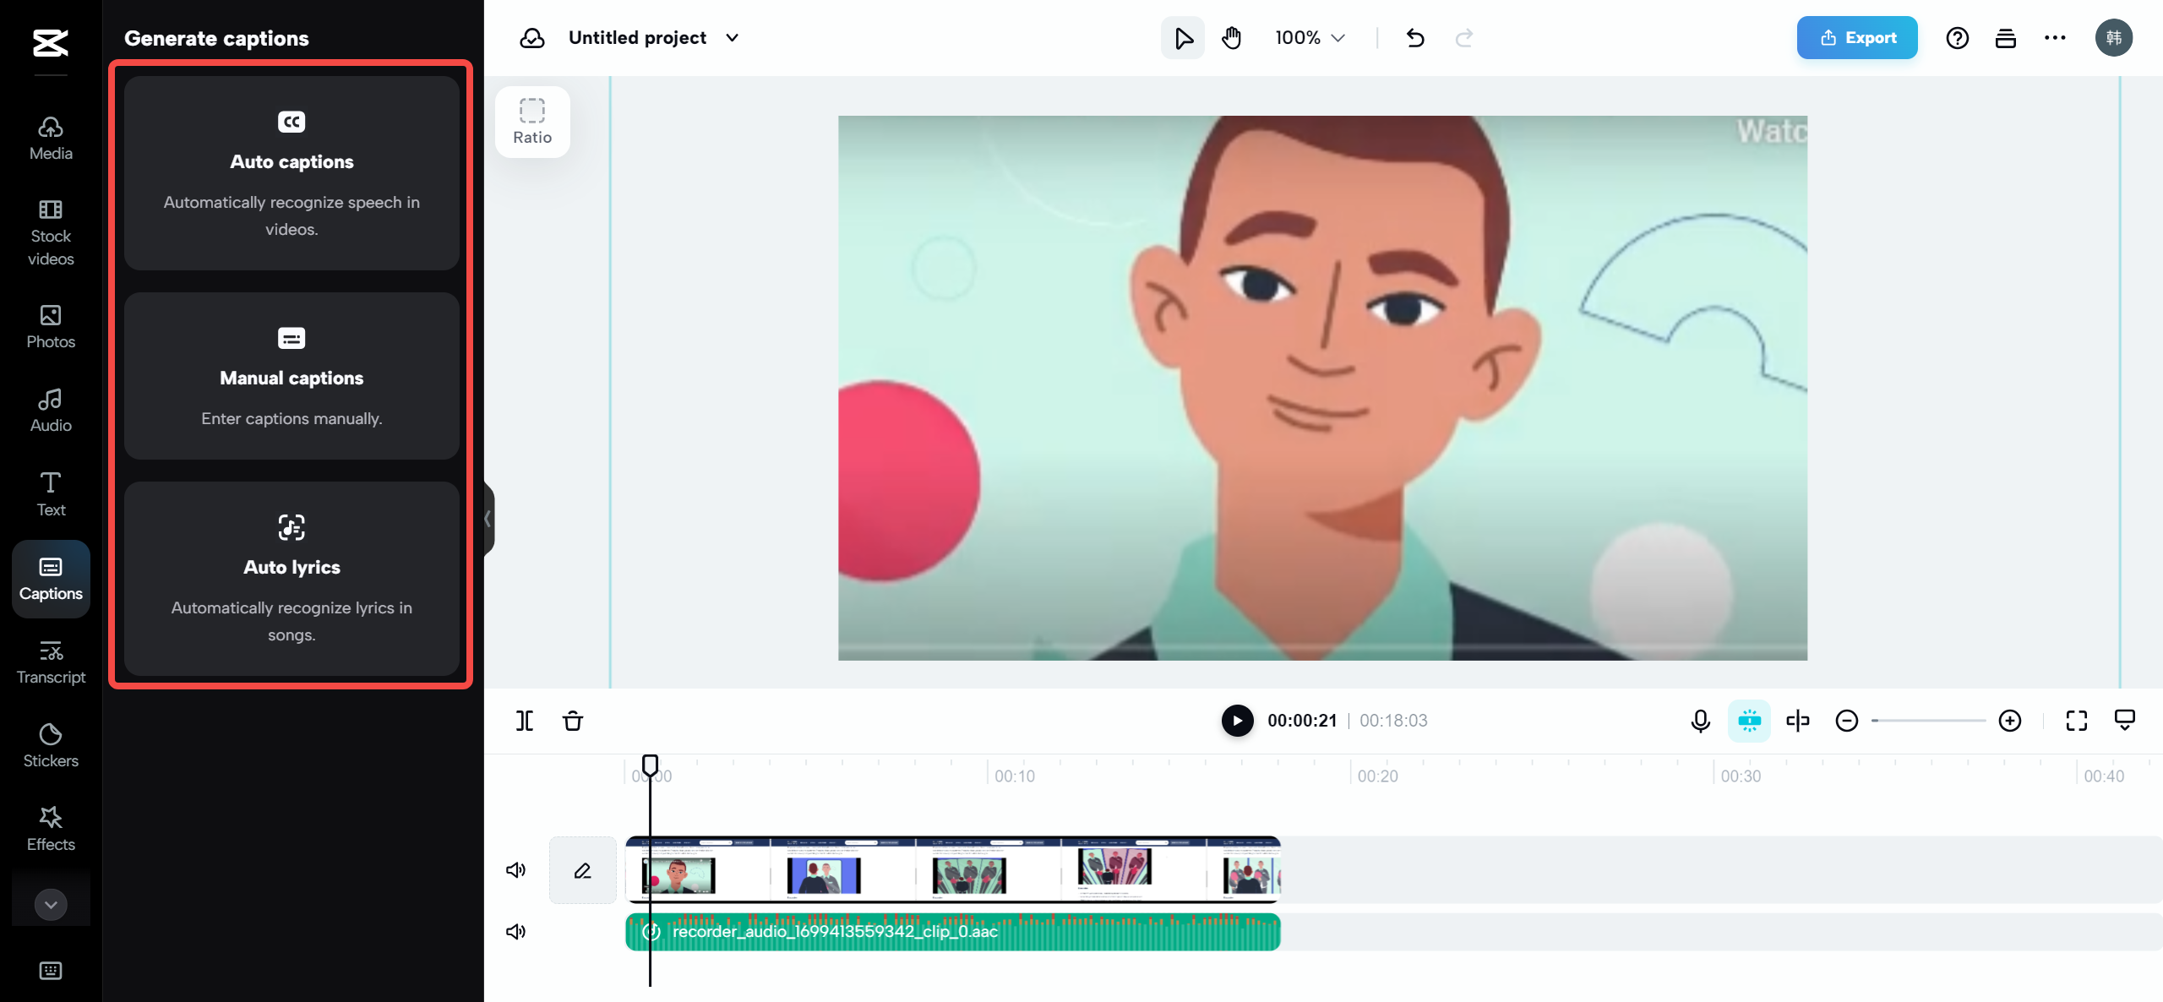Open the Untitled project name dropdown

[x=733, y=37]
